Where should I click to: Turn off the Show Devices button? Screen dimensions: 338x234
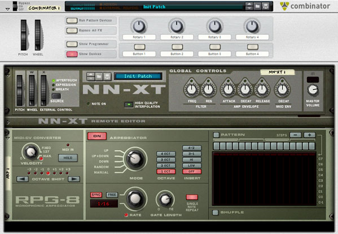tap(72, 54)
